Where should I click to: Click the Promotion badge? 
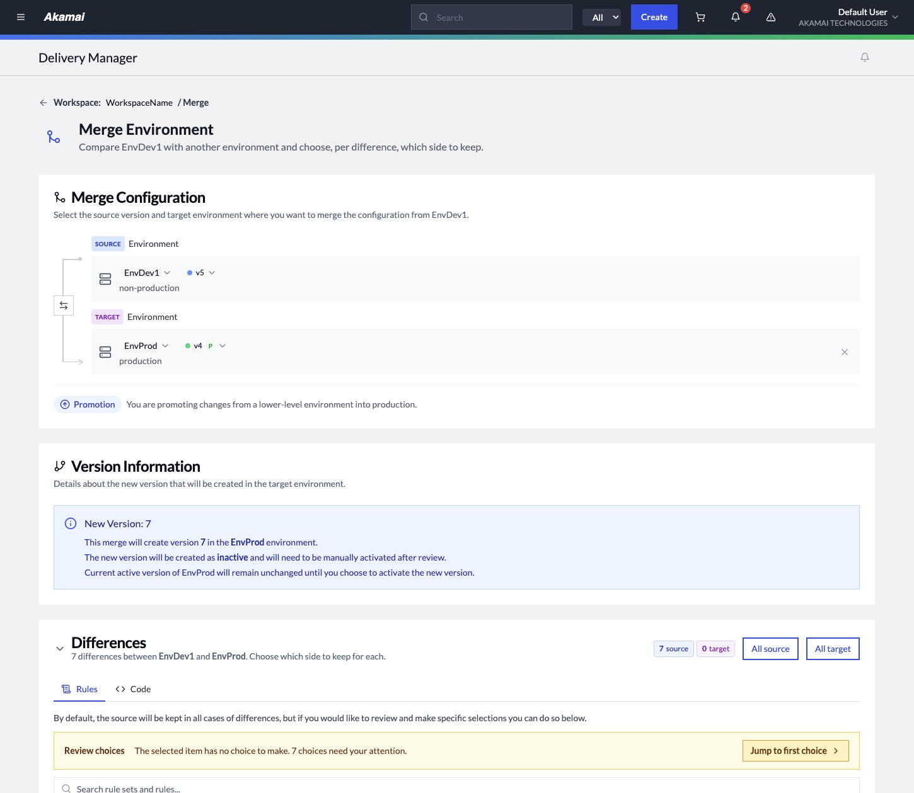(x=88, y=404)
